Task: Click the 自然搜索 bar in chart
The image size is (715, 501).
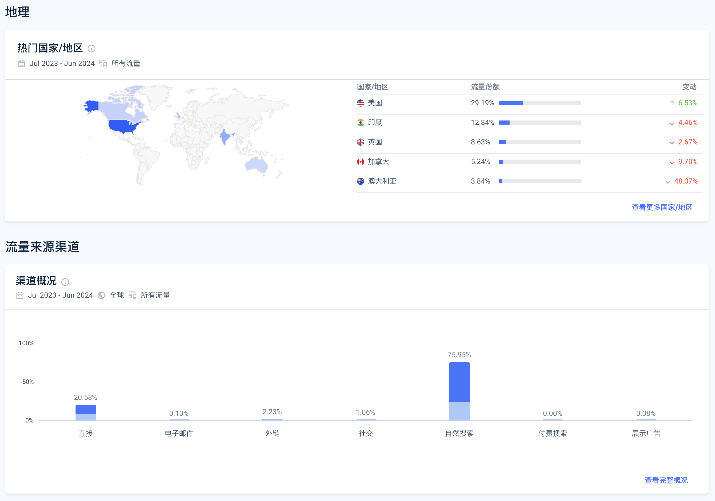Action: point(459,392)
